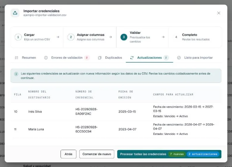Click Procesar todas las credenciales button

[169, 154]
